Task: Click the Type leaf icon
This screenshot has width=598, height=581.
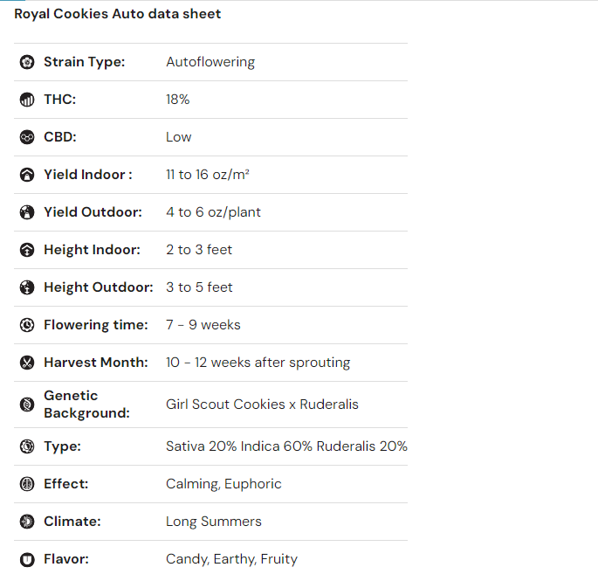Action: [27, 446]
